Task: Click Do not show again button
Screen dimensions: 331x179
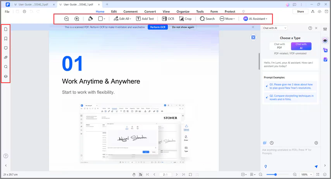Action: tap(183, 27)
